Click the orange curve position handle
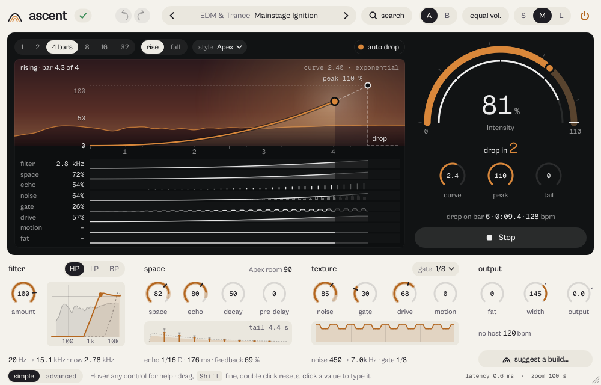This screenshot has height=385, width=601. click(335, 101)
